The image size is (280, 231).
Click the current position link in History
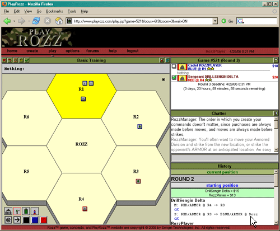(x=222, y=172)
